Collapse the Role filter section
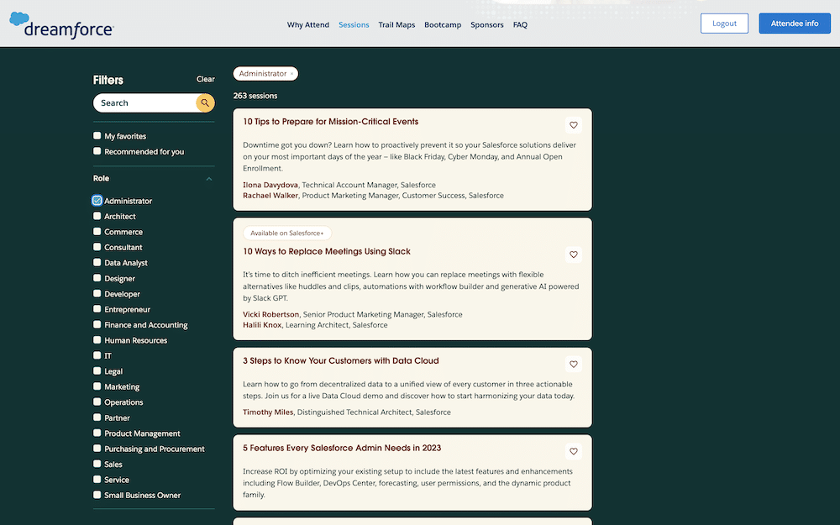Screen dimensions: 840x525 point(209,179)
